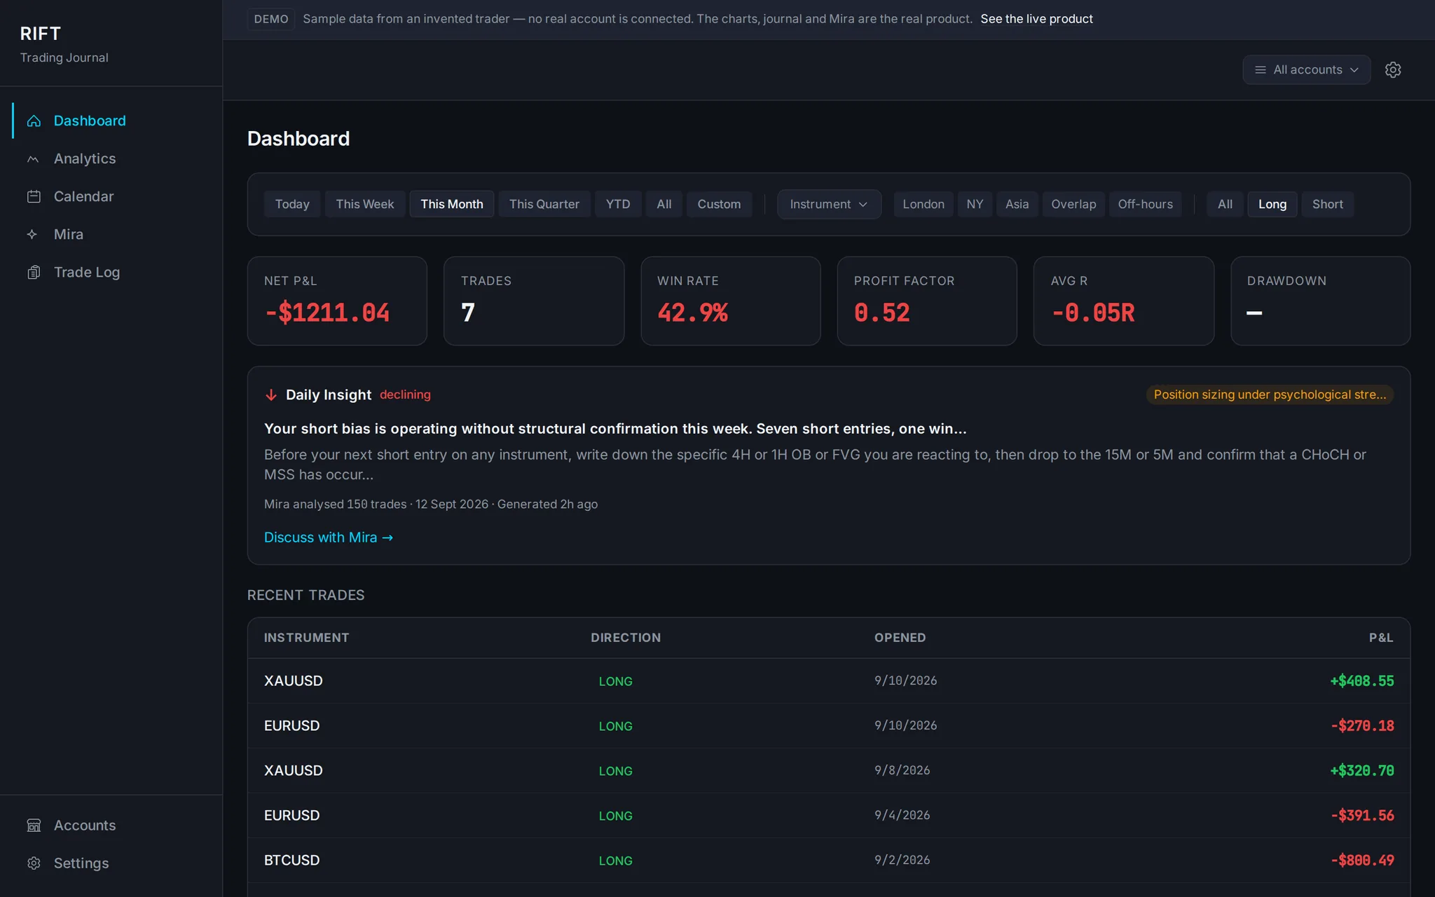Screen dimensions: 1435x897
Task: Open the BTCUSD trade row
Action: tap(829, 861)
